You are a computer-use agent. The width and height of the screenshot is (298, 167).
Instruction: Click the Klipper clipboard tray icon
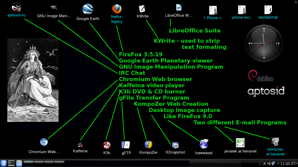coord(264,163)
